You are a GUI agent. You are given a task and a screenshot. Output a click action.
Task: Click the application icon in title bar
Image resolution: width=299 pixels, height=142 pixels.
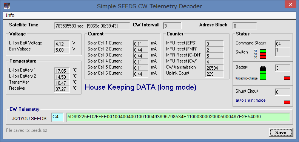tap(7, 6)
